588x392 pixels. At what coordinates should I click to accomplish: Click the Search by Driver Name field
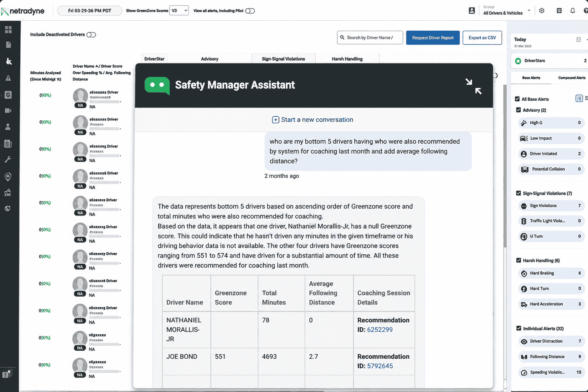click(x=370, y=38)
